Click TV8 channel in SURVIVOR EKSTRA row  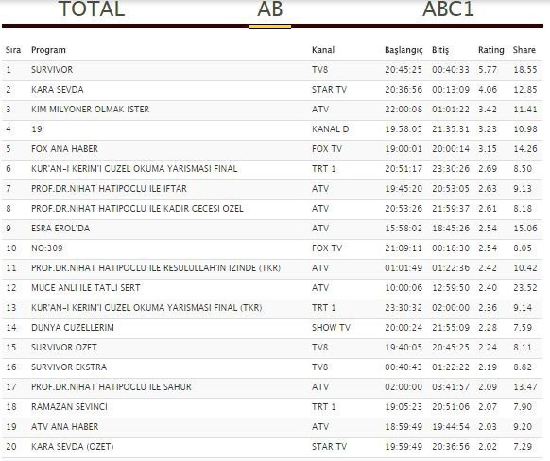pos(320,367)
